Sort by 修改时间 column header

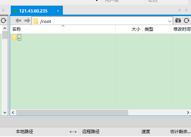181,29
